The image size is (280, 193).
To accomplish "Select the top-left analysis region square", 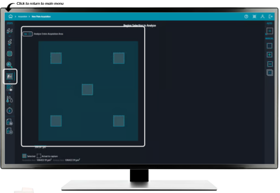I will pyautogui.click(x=56, y=58).
